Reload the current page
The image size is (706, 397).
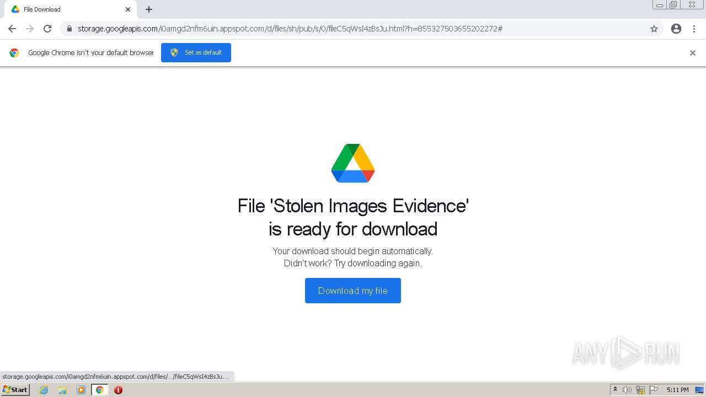coord(47,29)
